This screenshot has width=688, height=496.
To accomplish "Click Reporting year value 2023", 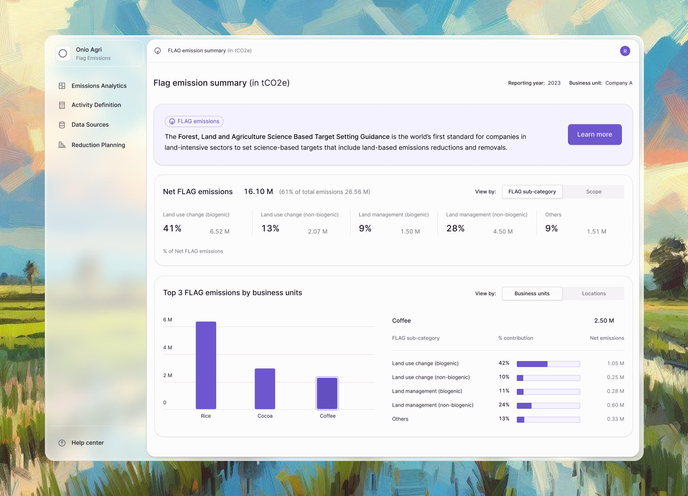I will tap(554, 83).
